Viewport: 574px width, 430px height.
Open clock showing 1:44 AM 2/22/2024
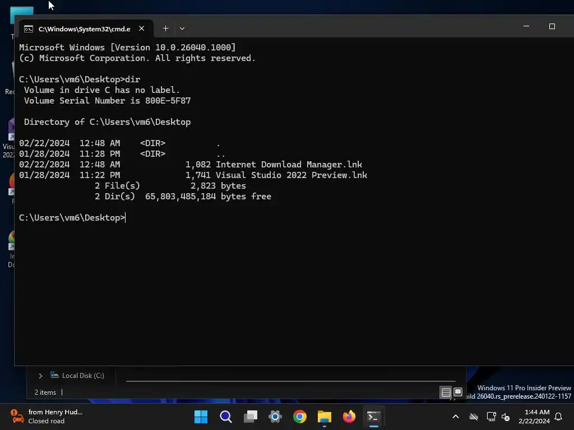click(x=534, y=417)
